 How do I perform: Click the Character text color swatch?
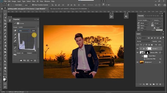[159, 30]
